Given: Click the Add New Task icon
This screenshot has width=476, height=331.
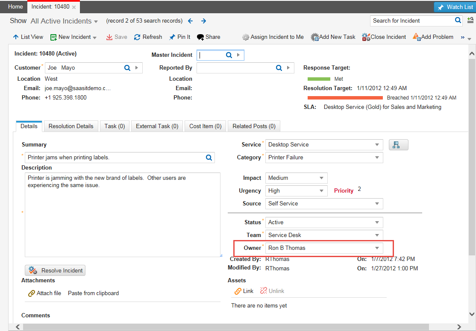Looking at the screenshot, I should tap(314, 37).
